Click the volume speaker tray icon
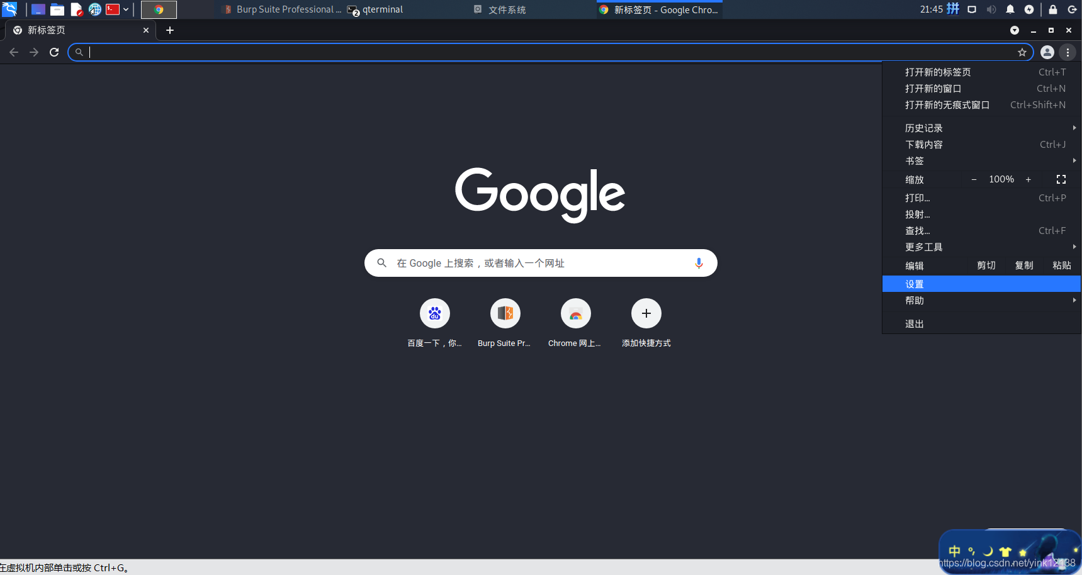Image resolution: width=1082 pixels, height=575 pixels. point(991,9)
